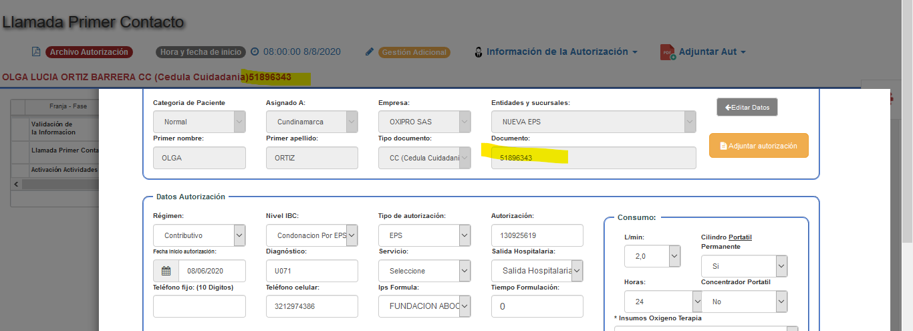Click Teléfono celular field with 3212974386

[x=312, y=306]
